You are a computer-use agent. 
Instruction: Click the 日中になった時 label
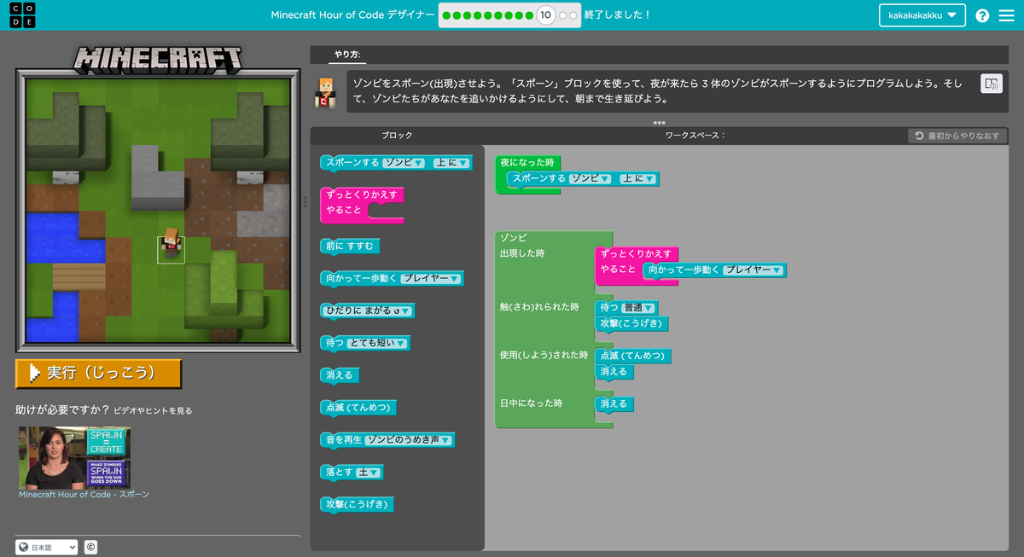point(531,403)
